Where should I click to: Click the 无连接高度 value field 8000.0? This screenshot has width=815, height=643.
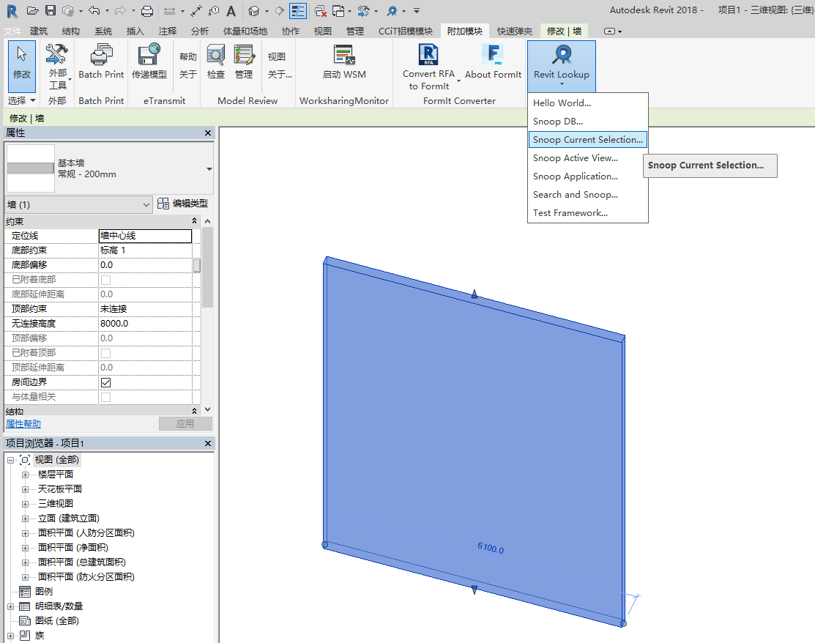coord(145,323)
